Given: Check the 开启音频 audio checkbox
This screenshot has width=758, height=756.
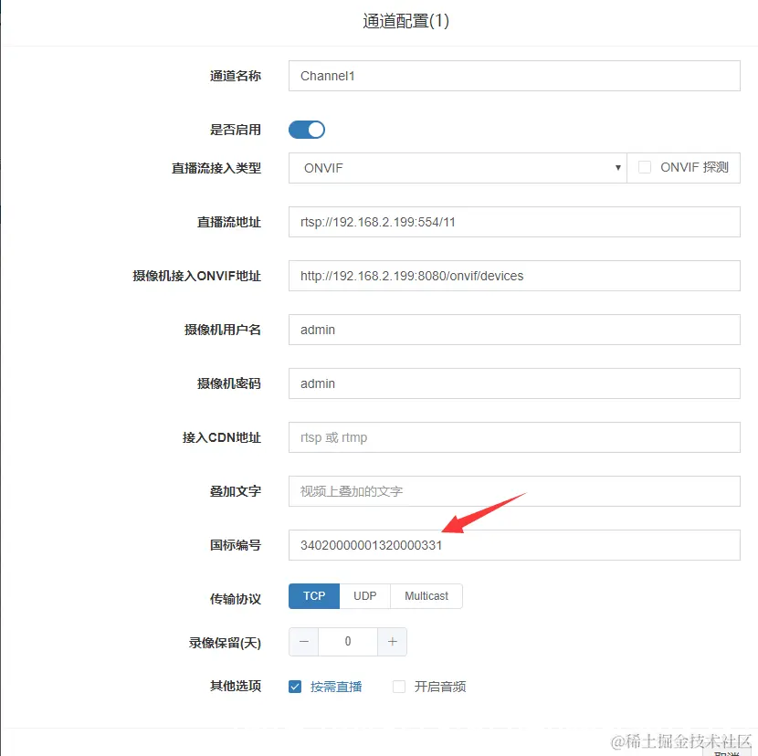Looking at the screenshot, I should click(397, 687).
